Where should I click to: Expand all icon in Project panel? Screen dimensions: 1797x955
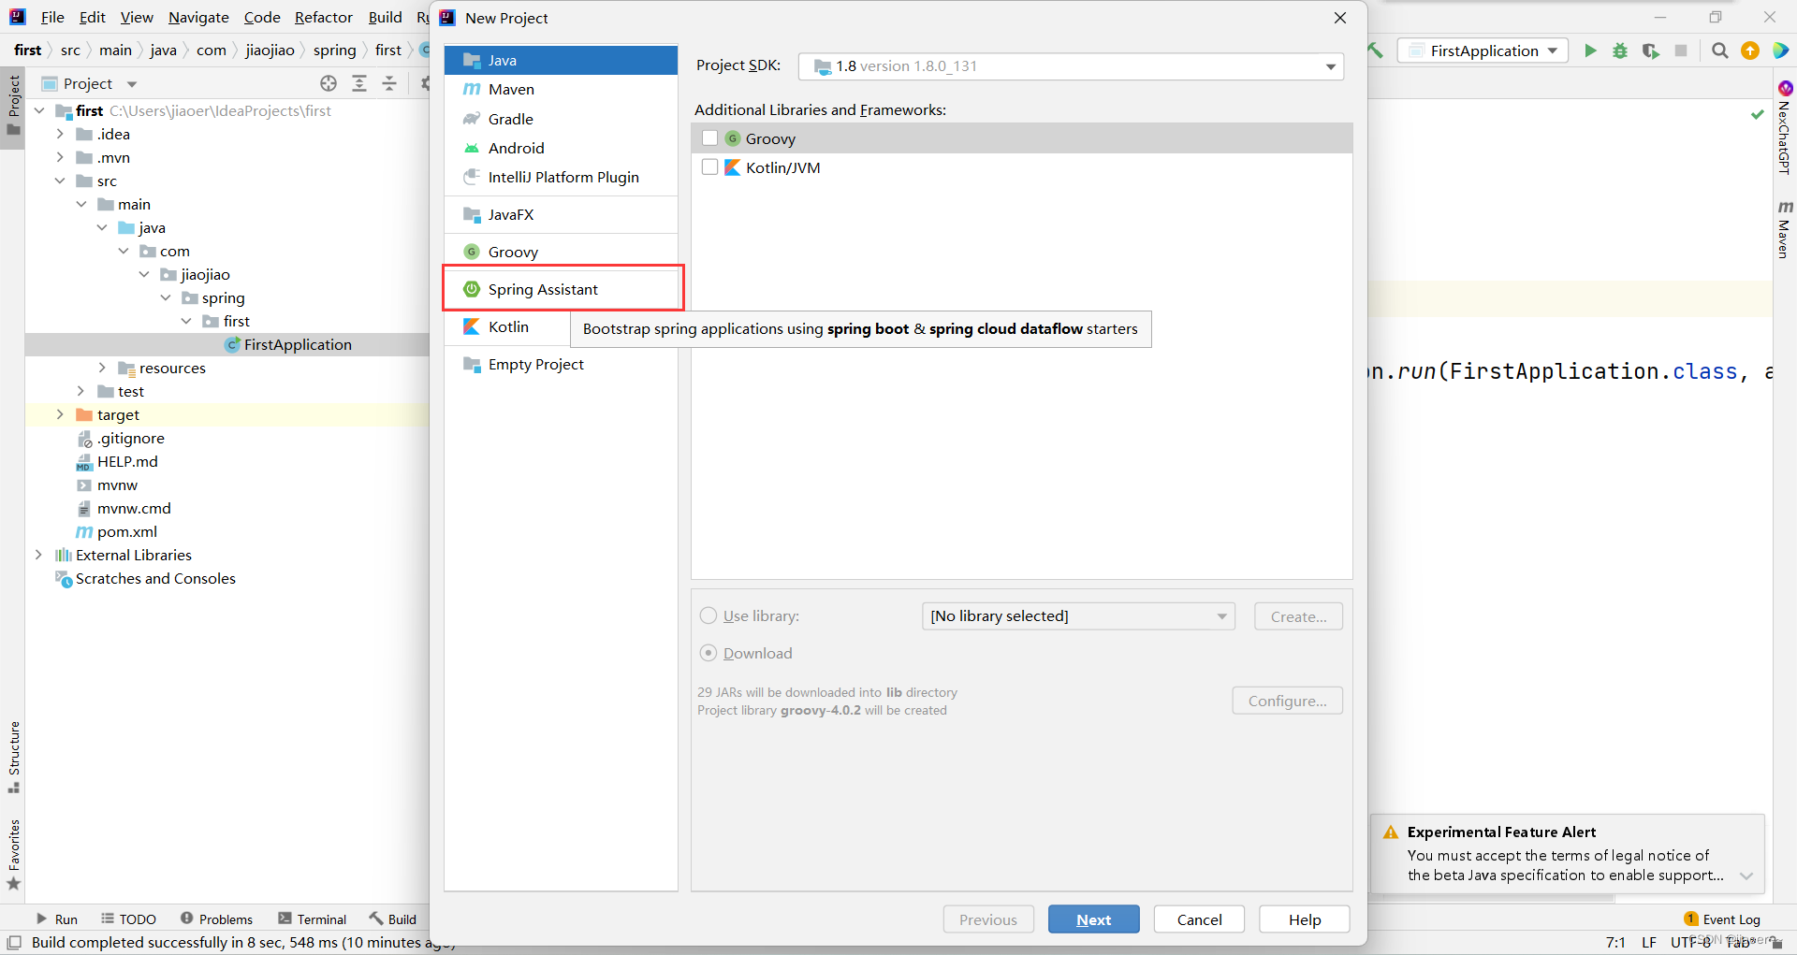(359, 83)
